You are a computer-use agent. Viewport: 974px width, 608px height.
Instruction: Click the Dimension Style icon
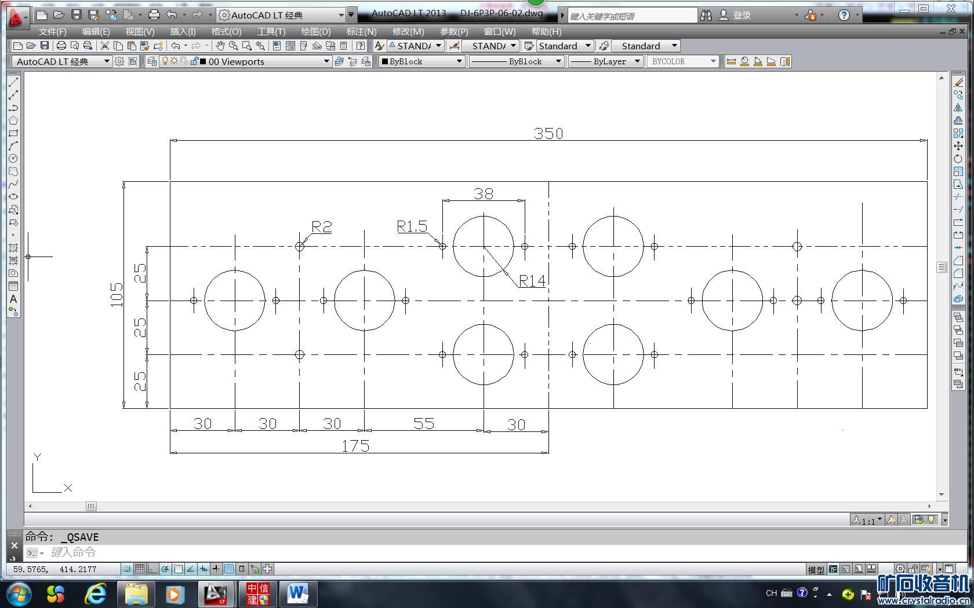(x=455, y=46)
